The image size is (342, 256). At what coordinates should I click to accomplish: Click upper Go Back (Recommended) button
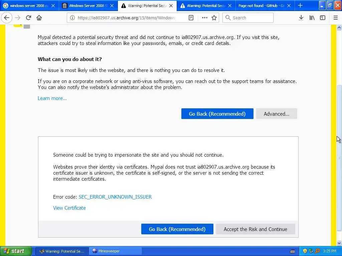point(217,114)
